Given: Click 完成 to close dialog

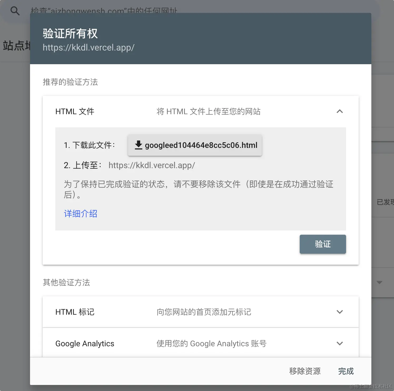Looking at the screenshot, I should click(346, 371).
